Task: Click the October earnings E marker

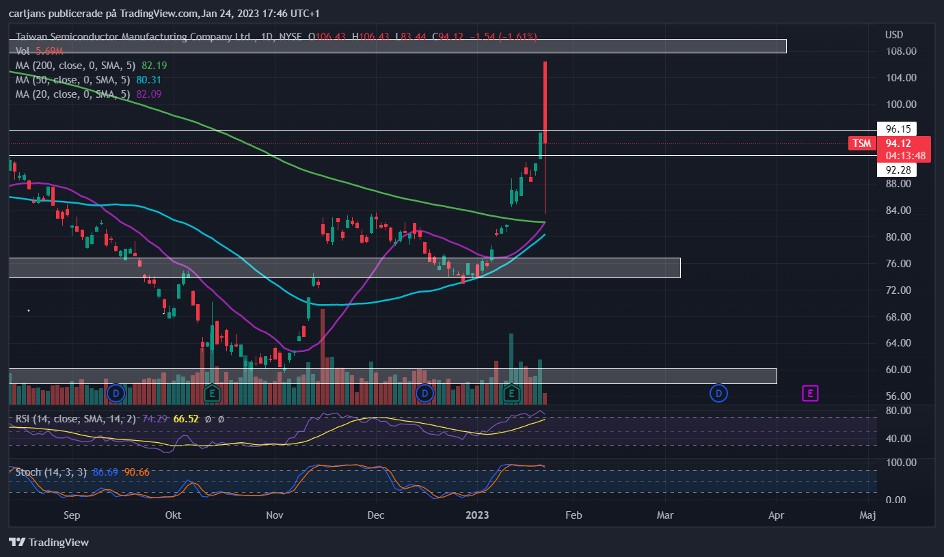Action: (213, 393)
